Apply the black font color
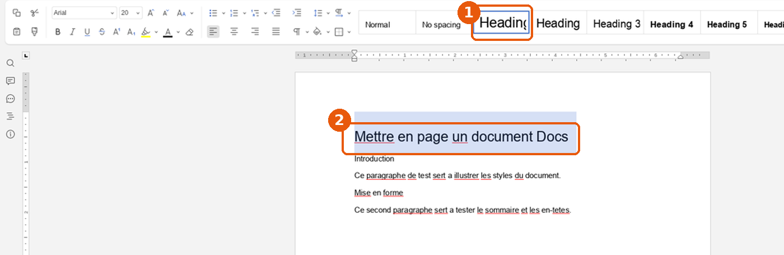Viewport: 784px width, 255px height. coord(167,32)
